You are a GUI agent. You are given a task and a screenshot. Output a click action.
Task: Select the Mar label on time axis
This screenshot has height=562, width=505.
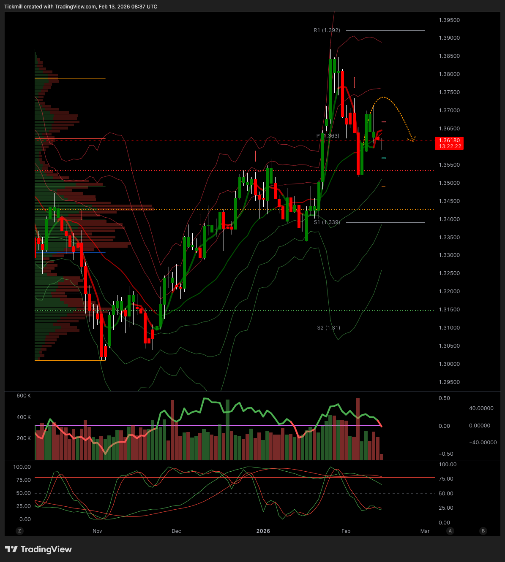425,531
